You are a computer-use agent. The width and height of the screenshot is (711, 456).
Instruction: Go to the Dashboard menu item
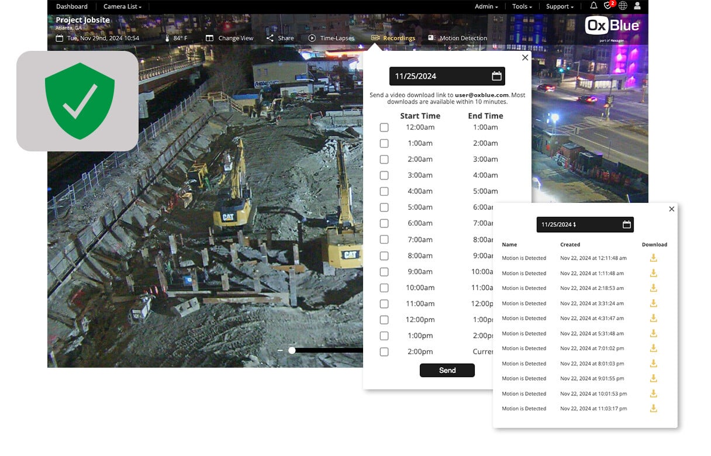71,6
